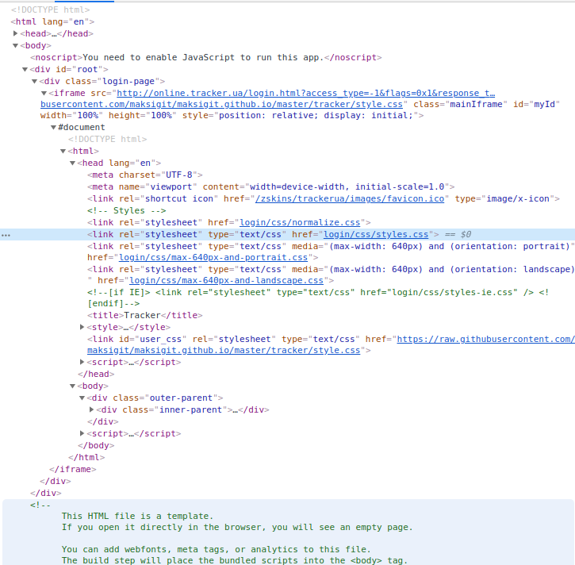
Task: Open the favicon.ico href link
Action: point(349,198)
